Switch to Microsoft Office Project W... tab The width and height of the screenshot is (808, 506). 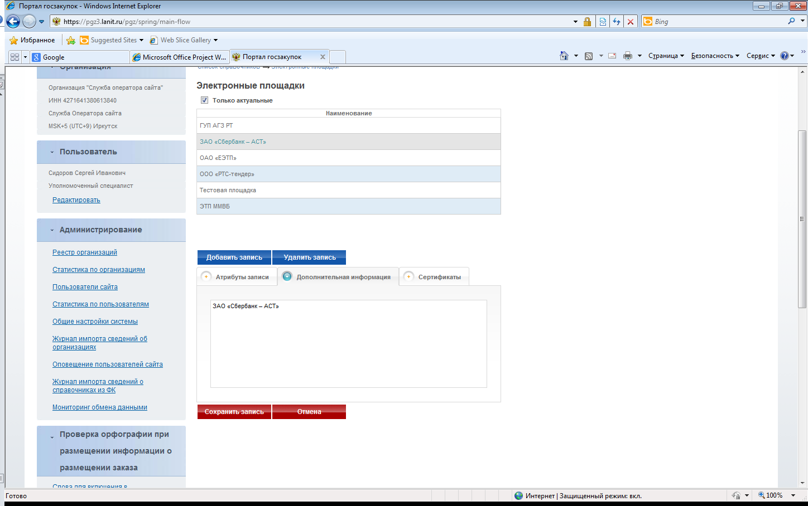tap(179, 57)
